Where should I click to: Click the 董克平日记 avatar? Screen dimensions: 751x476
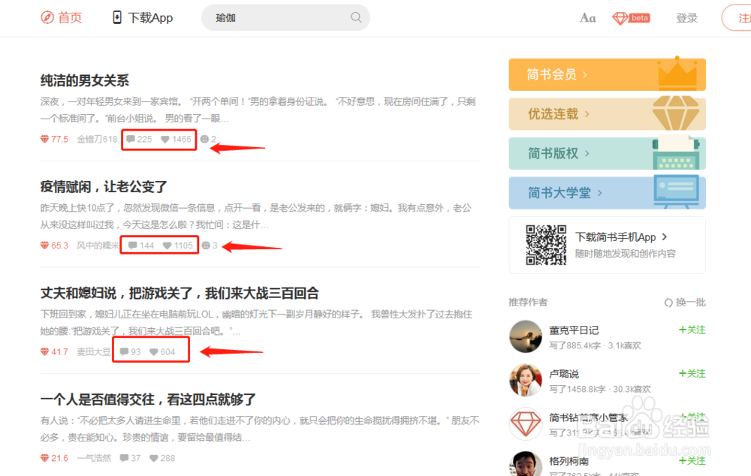click(526, 336)
